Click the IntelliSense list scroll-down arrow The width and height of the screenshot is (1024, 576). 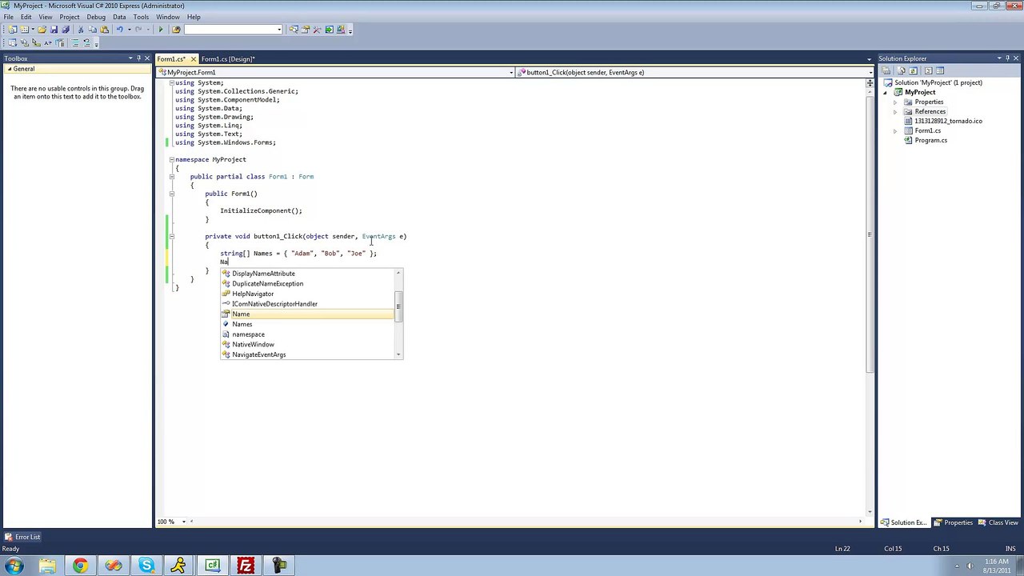[398, 354]
